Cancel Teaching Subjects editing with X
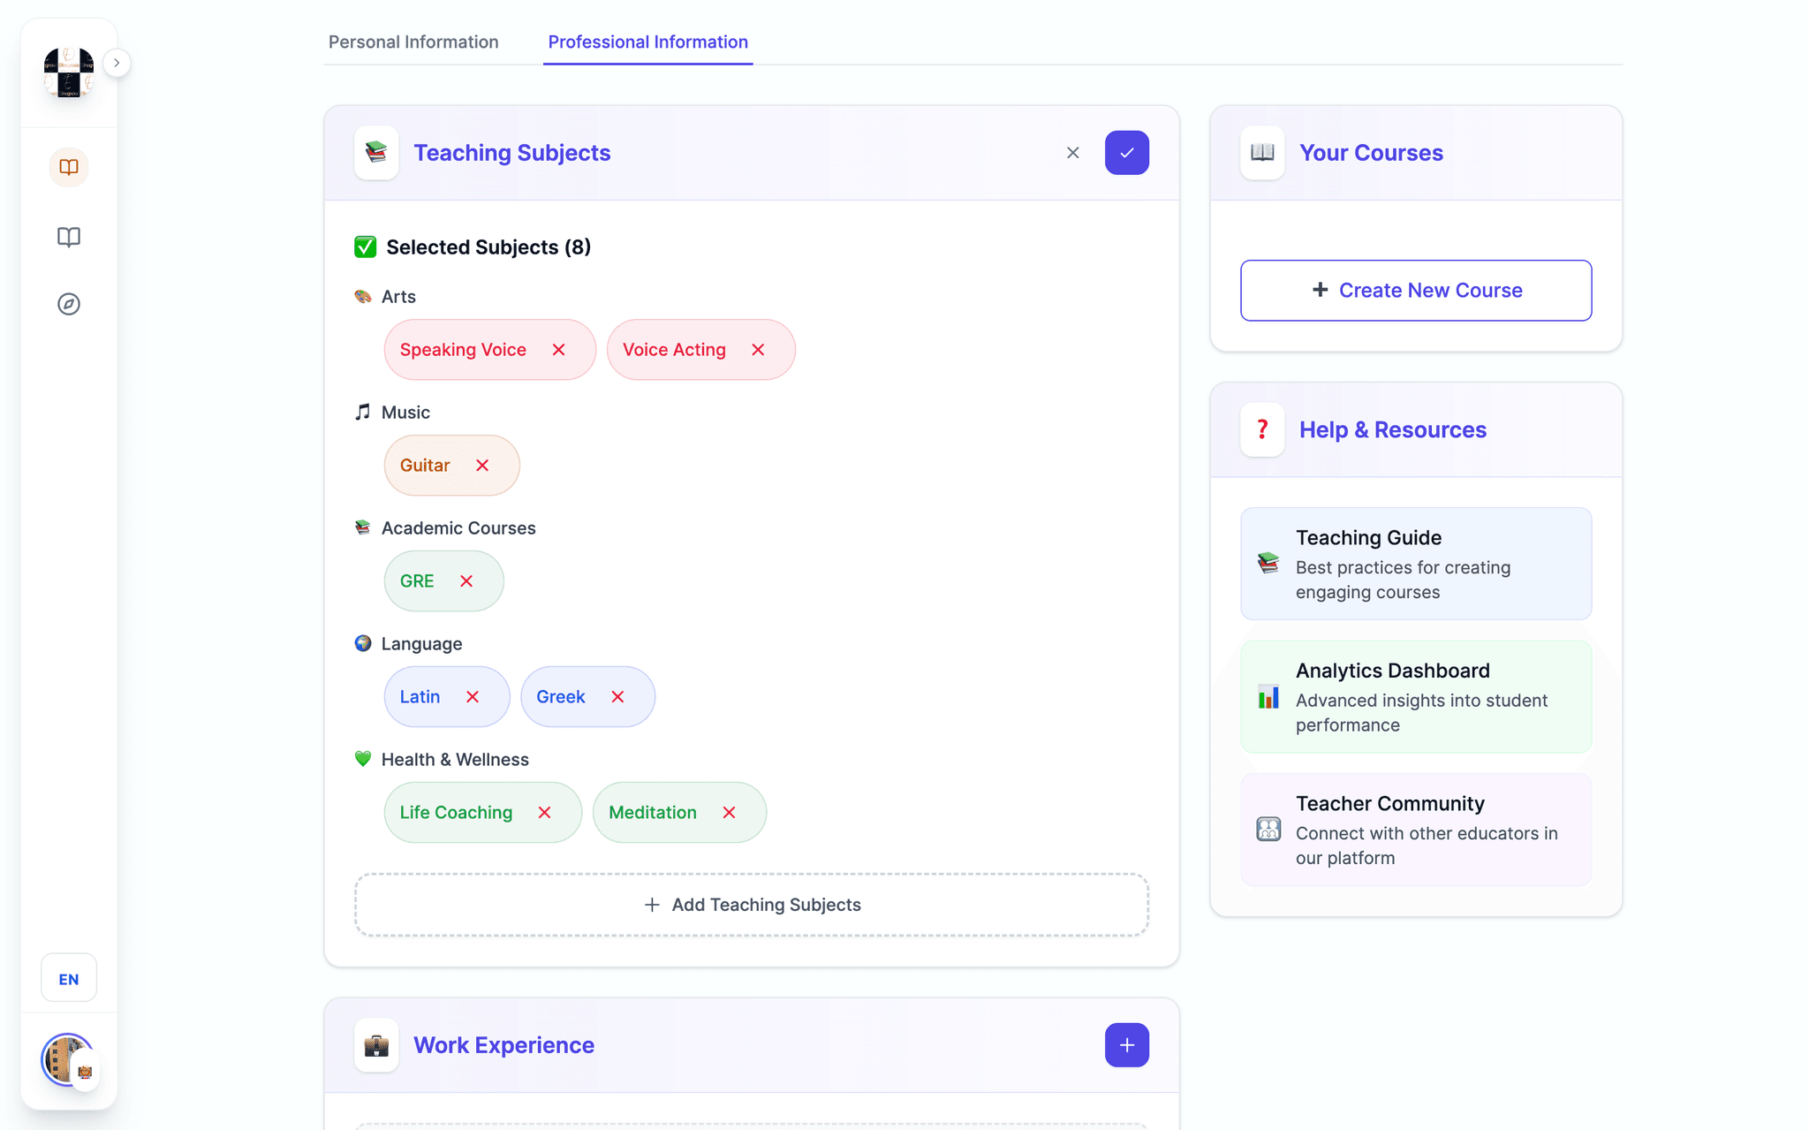Image resolution: width=1809 pixels, height=1130 pixels. click(1072, 153)
